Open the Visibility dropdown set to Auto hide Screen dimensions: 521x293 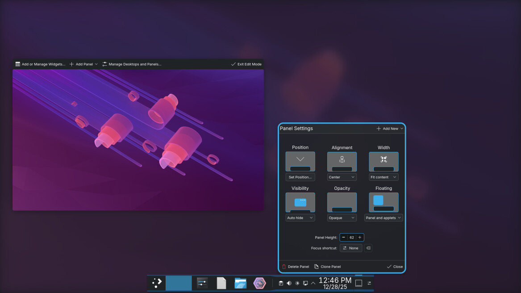point(300,218)
